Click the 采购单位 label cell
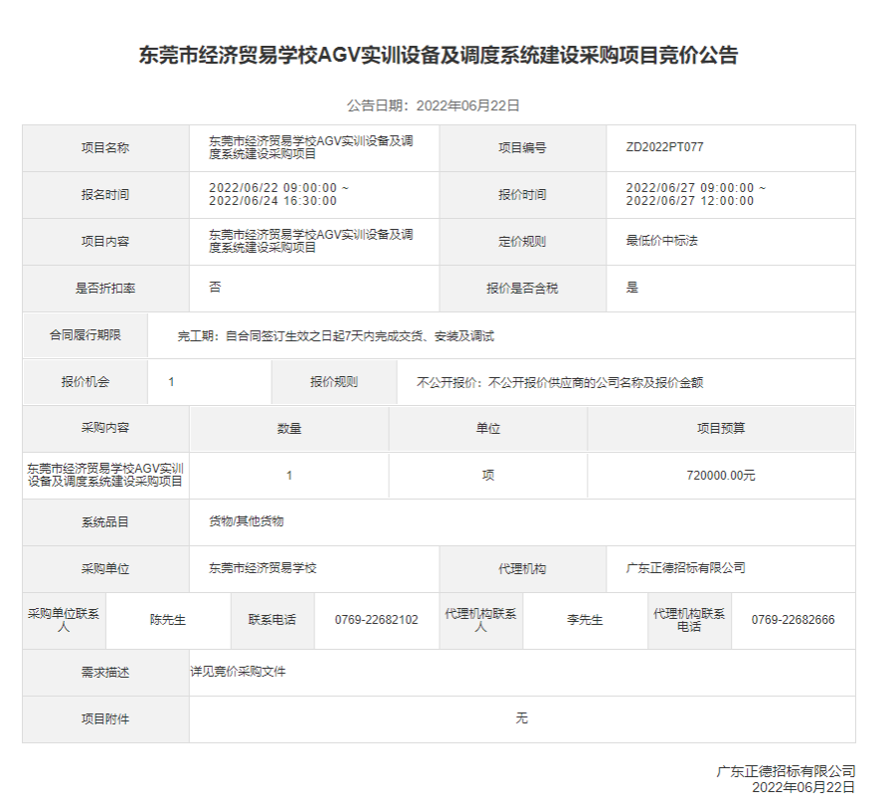This screenshot has width=891, height=812. [105, 569]
